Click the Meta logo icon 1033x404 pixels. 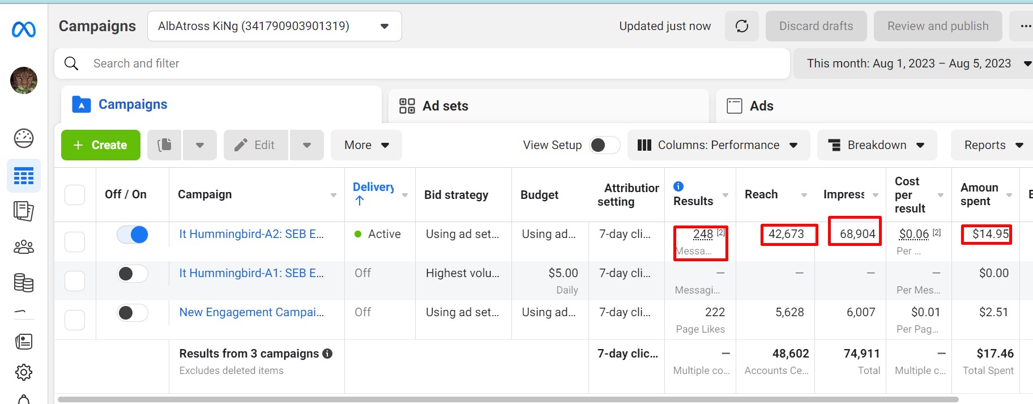[x=24, y=29]
